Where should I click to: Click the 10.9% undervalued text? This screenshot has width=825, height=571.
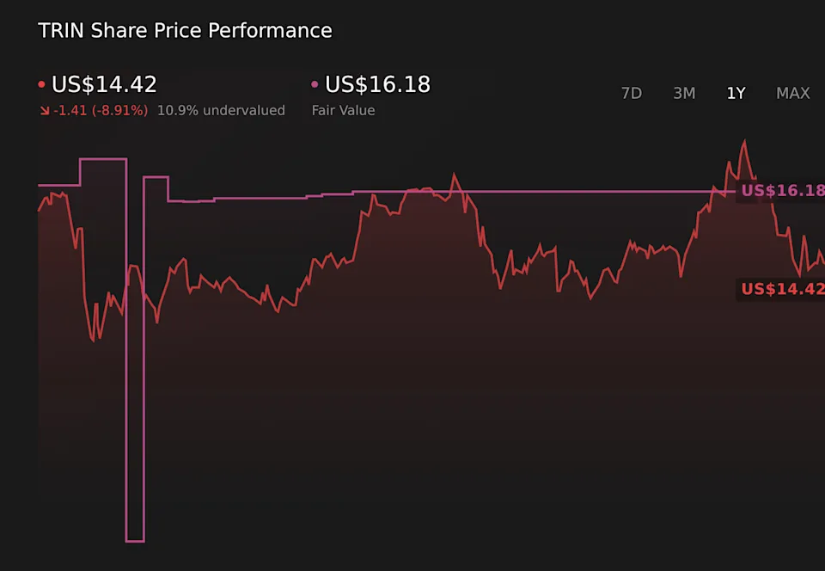click(221, 111)
